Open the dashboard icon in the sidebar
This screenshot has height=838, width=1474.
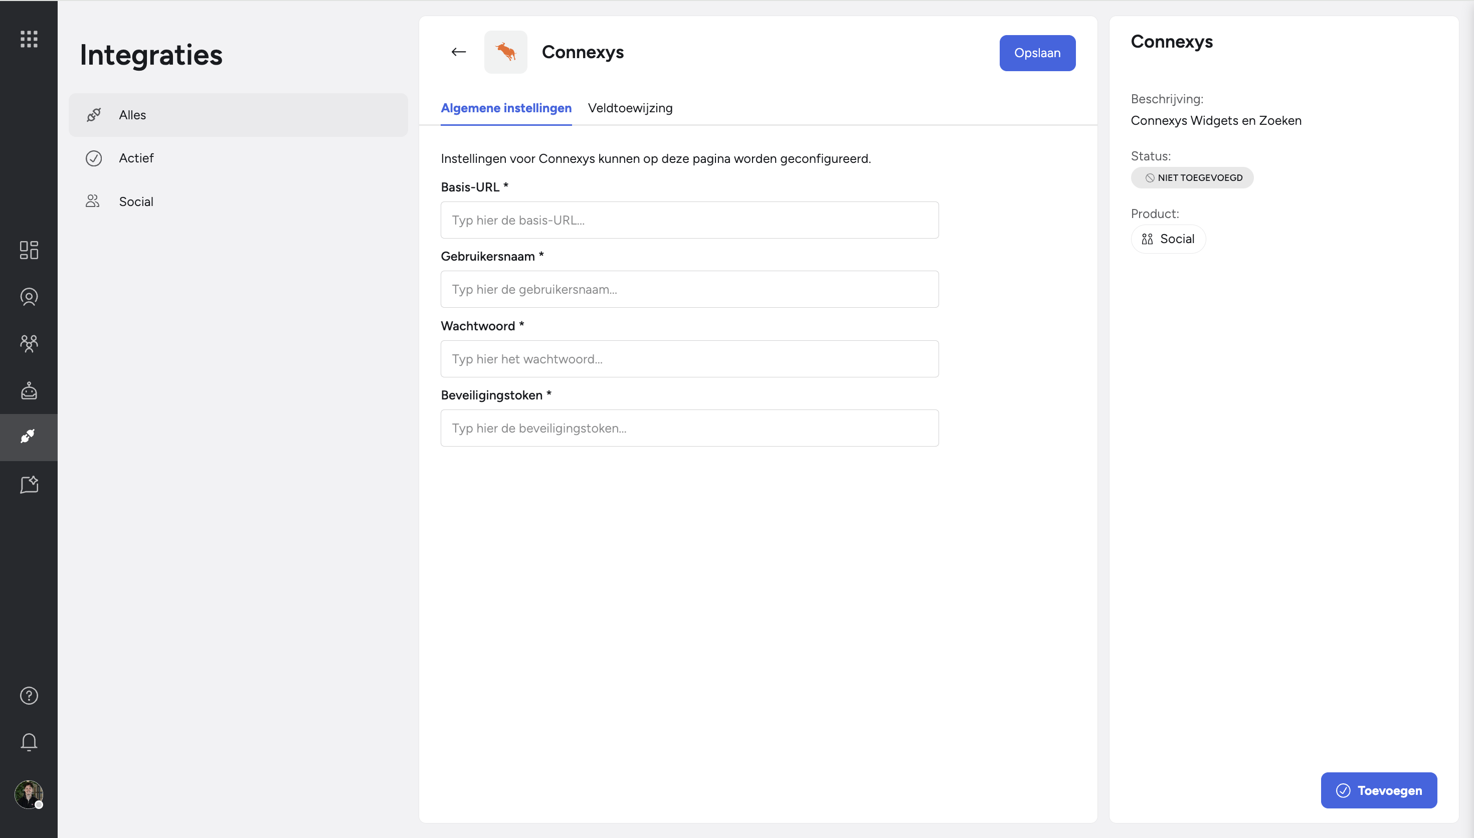click(29, 250)
